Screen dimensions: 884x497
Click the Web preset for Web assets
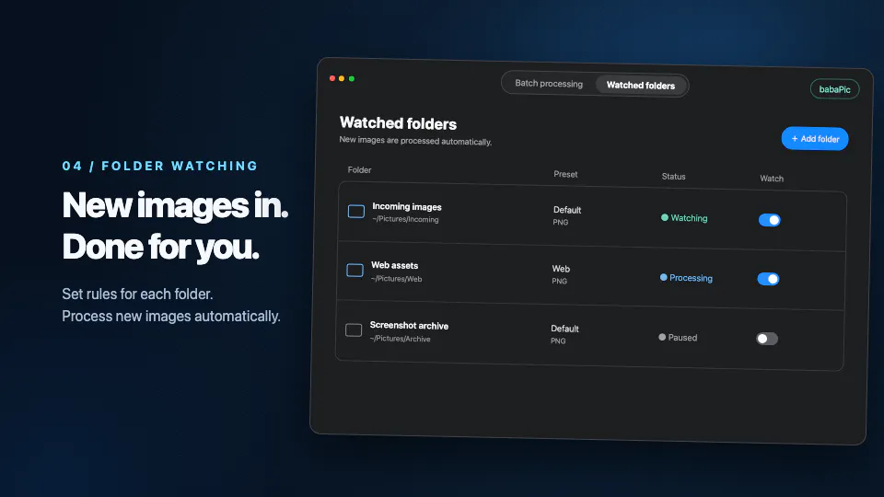coord(561,269)
